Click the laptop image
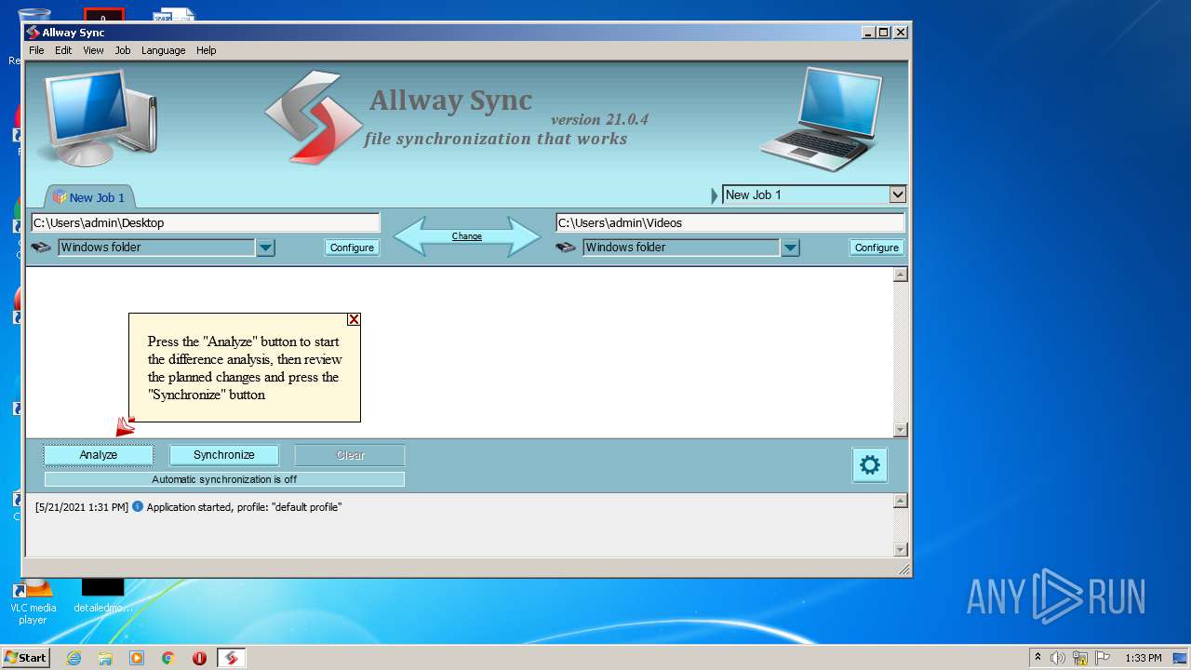This screenshot has width=1191, height=670. coord(820,119)
